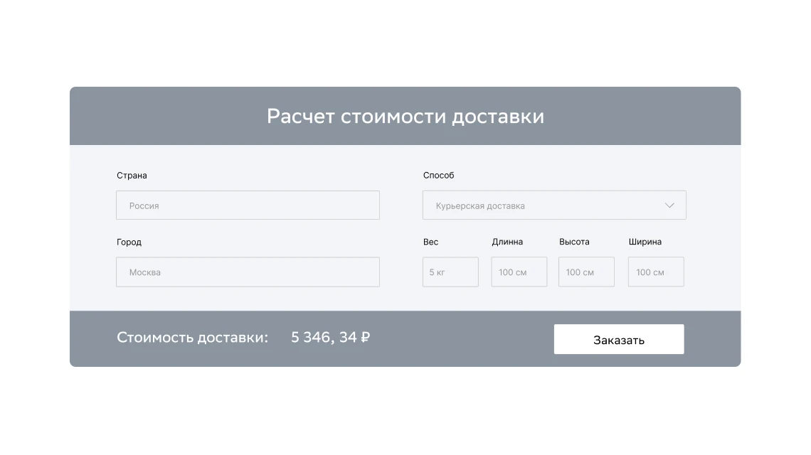Screen dimensions: 811x455
Task: Click the Вес label
Action: tap(430, 242)
